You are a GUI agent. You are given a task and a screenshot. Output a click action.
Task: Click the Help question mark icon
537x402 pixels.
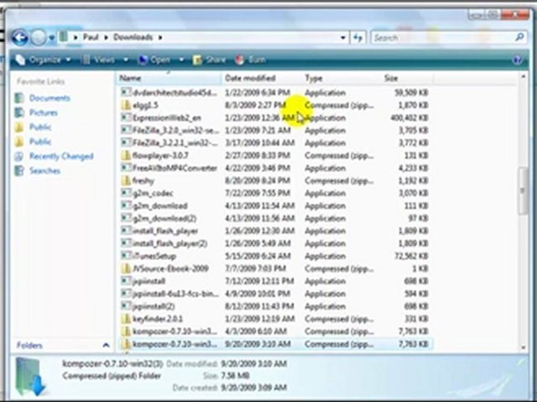517,60
